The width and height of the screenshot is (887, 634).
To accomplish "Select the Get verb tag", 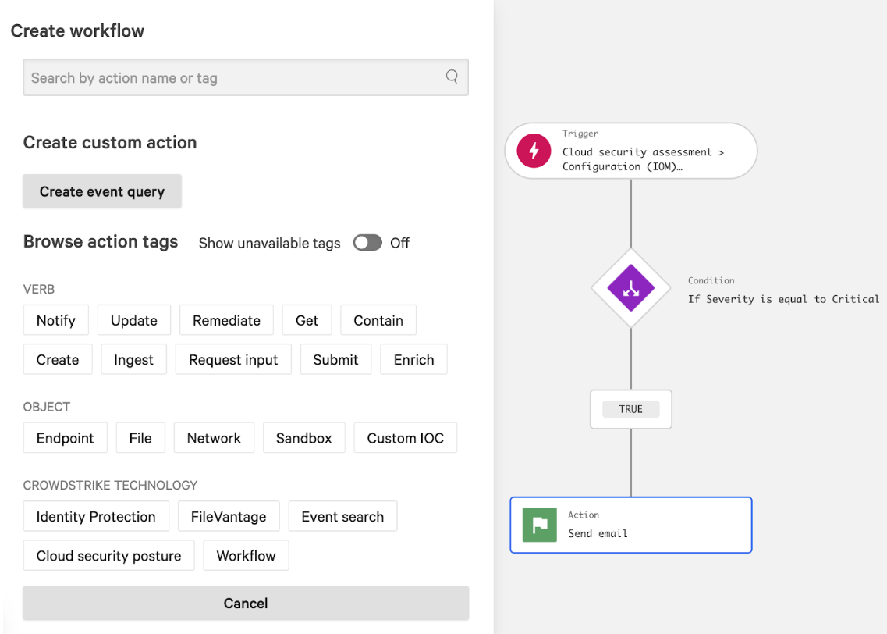I will click(x=307, y=320).
